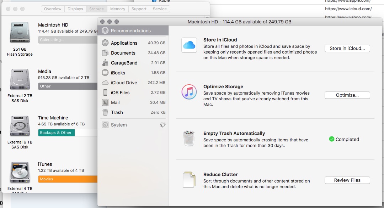Click the 4.65 TB available of 6 TB text
Screen dimensions: 384x208
(61, 124)
